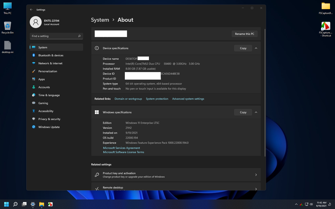Focus the Find a setting search box
Image resolution: width=335 pixels, height=209 pixels.
pyautogui.click(x=57, y=36)
